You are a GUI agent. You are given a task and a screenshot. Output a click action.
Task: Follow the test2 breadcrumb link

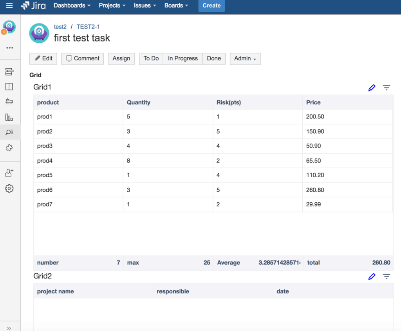coord(60,27)
